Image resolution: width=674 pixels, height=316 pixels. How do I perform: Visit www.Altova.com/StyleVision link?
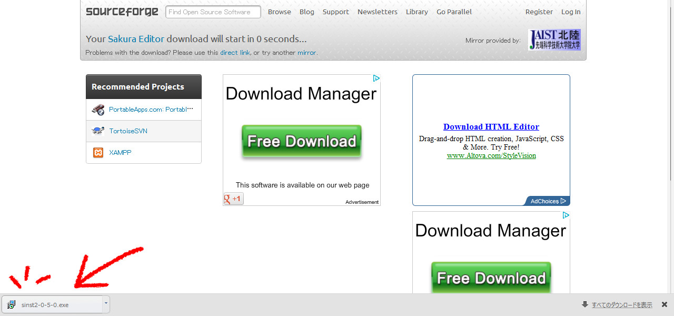491,156
